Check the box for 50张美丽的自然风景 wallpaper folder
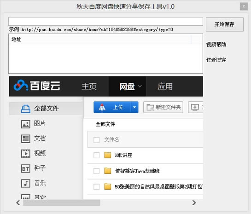This screenshot has height=214, width=251. click(x=96, y=187)
